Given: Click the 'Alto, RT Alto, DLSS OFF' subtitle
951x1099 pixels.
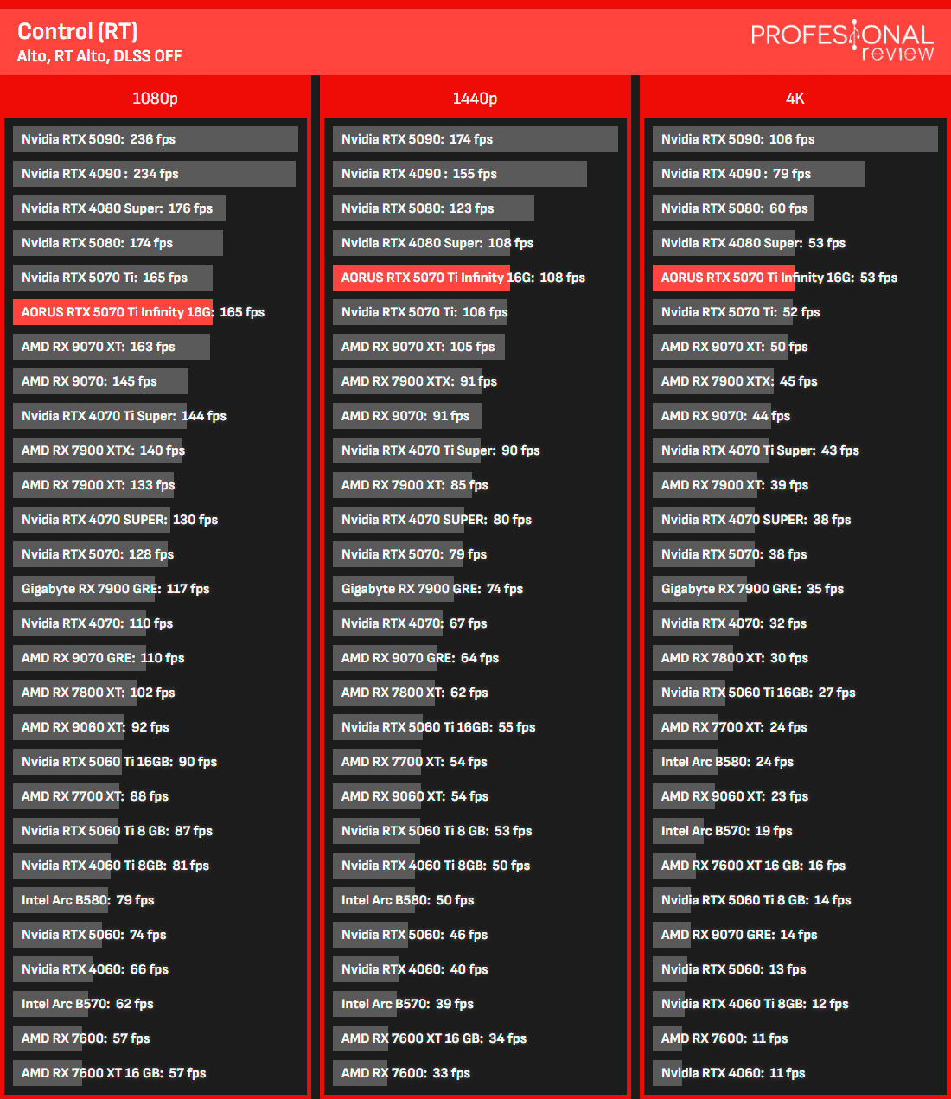Looking at the screenshot, I should pyautogui.click(x=99, y=56).
